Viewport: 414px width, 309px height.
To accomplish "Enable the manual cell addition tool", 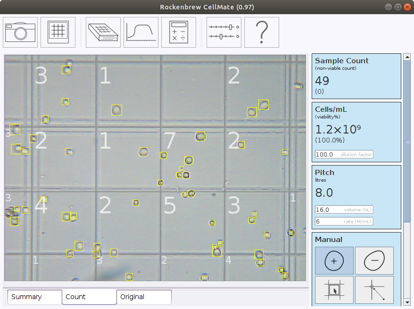I will click(x=334, y=260).
